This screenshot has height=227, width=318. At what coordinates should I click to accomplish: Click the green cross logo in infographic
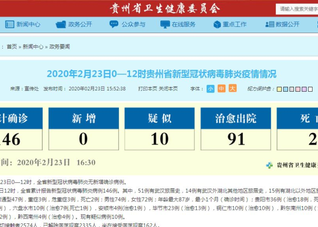point(269,165)
